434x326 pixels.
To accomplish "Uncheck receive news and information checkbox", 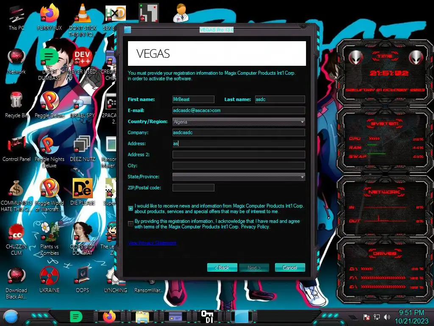I will (131, 208).
